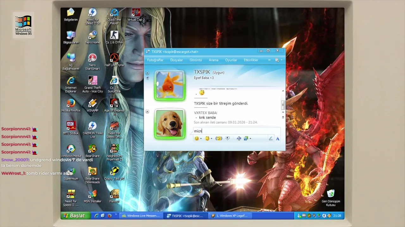The image size is (405, 227).
Task: Click the Nero StartSmart desktop icon
Action: 92,62
